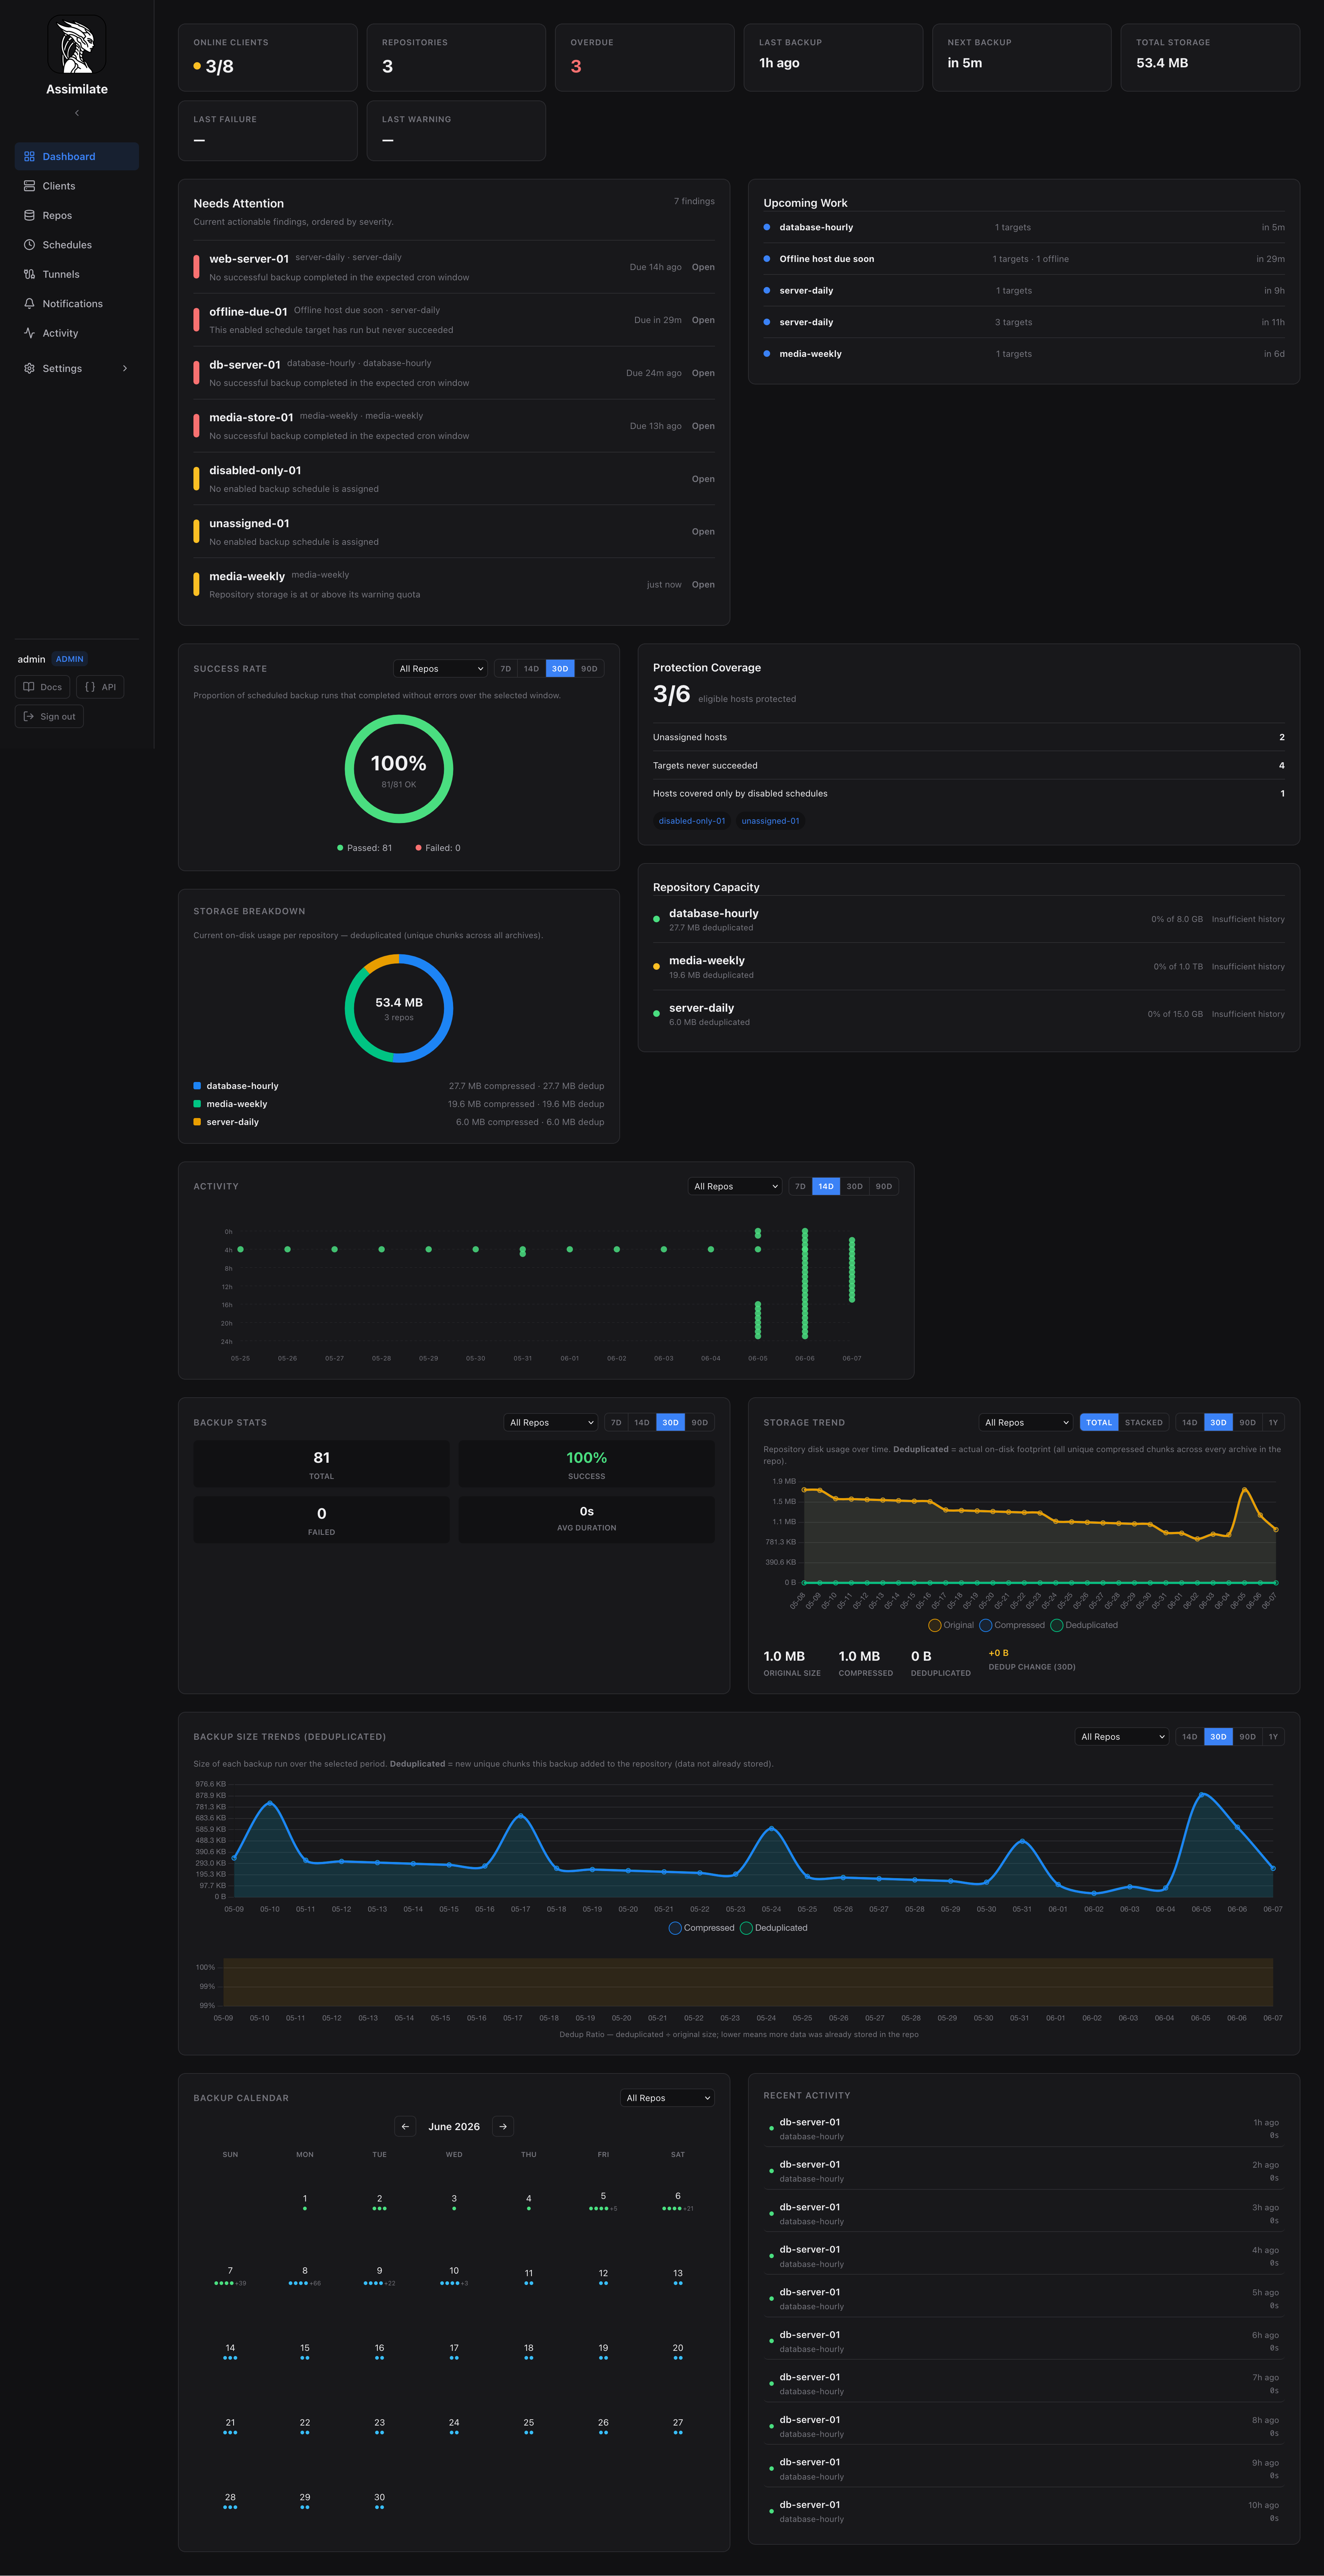The width and height of the screenshot is (1324, 2576).
Task: Open the Notifications menu item
Action: tap(77, 304)
